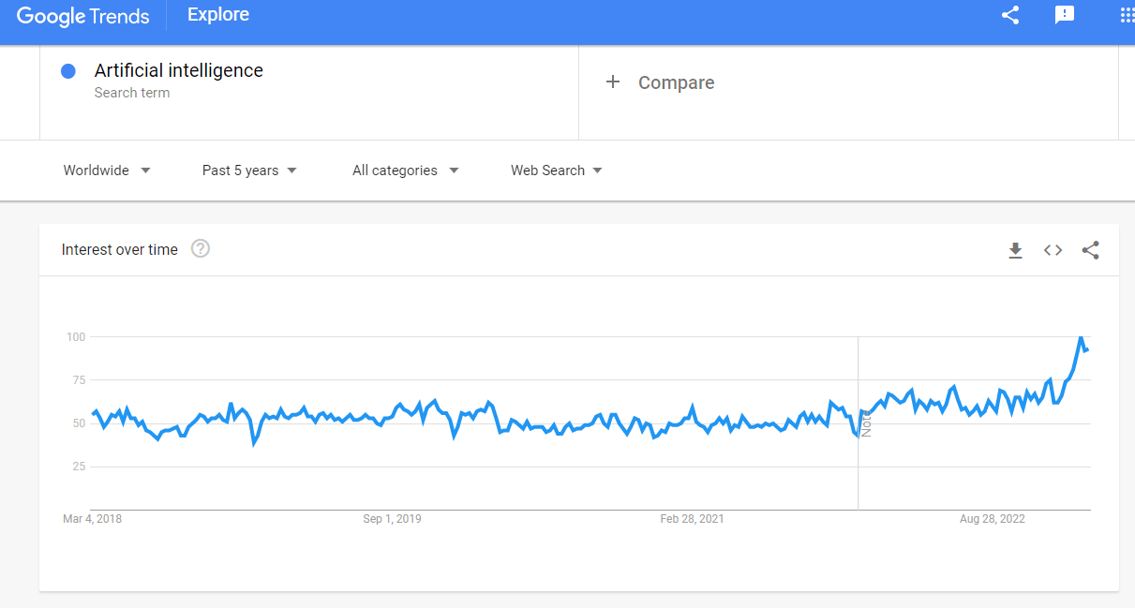The height and width of the screenshot is (608, 1135).
Task: Click the blue Artificial intelligence color dot
Action: [68, 71]
